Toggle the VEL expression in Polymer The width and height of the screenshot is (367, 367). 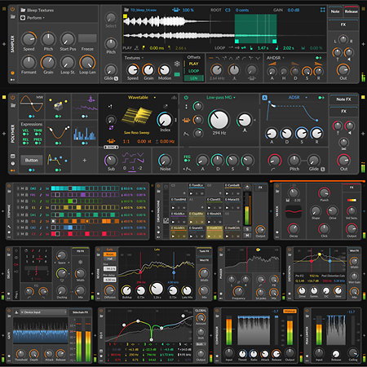(25, 132)
